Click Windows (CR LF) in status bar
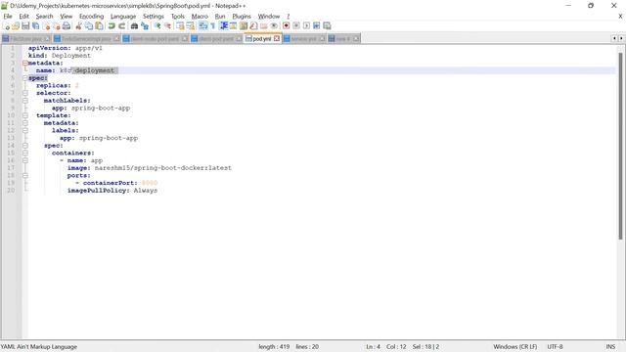 coord(515,347)
